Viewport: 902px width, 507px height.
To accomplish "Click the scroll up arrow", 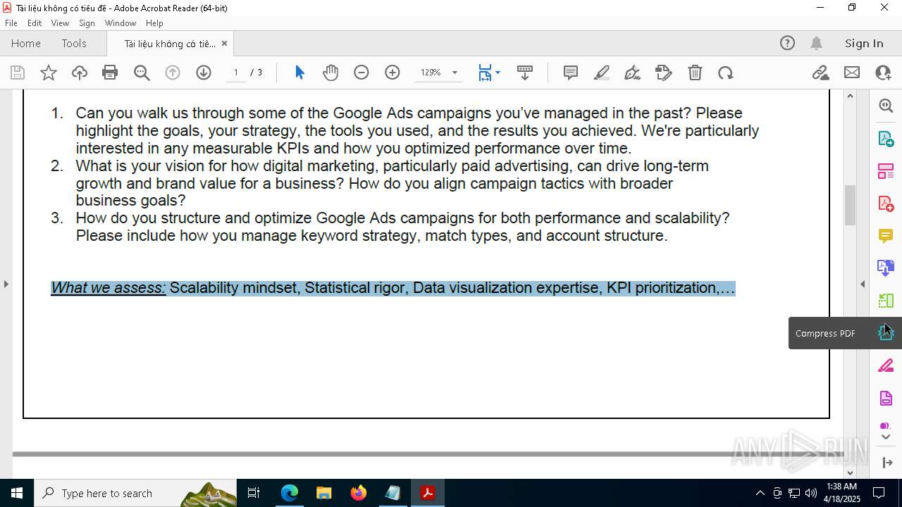I will tap(850, 96).
